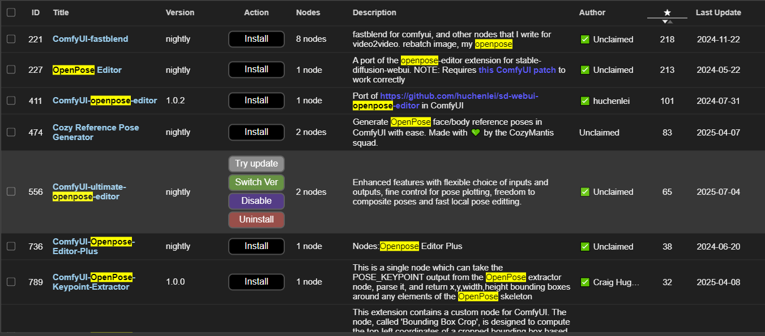The image size is (765, 336).
Task: Click the description starting 'Enhanced features with flexible'
Action: (x=451, y=192)
